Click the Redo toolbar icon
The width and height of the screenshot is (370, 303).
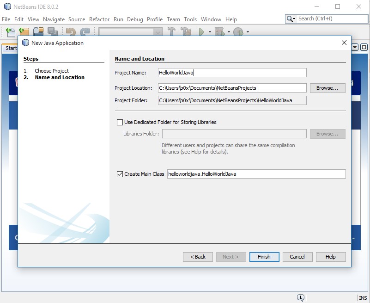coord(84,32)
